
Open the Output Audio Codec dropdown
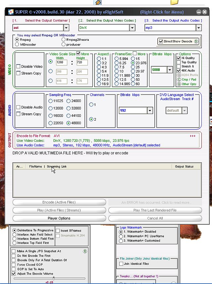click(198, 28)
